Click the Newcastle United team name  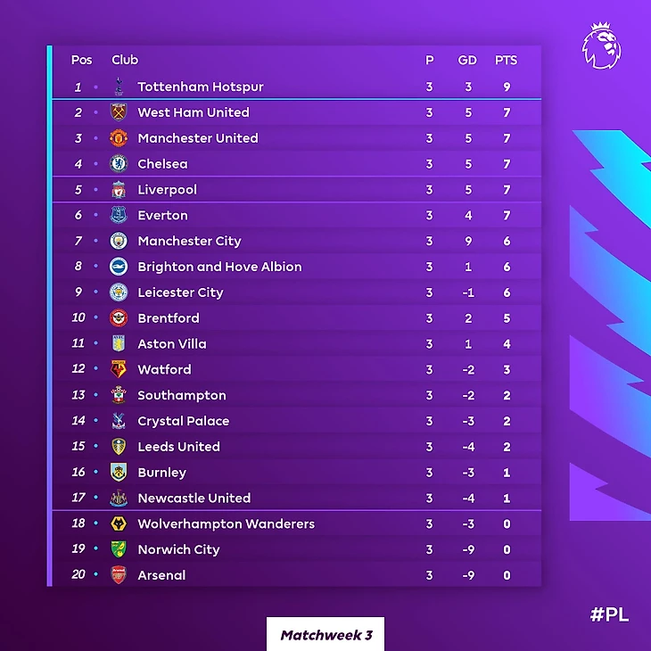194,498
